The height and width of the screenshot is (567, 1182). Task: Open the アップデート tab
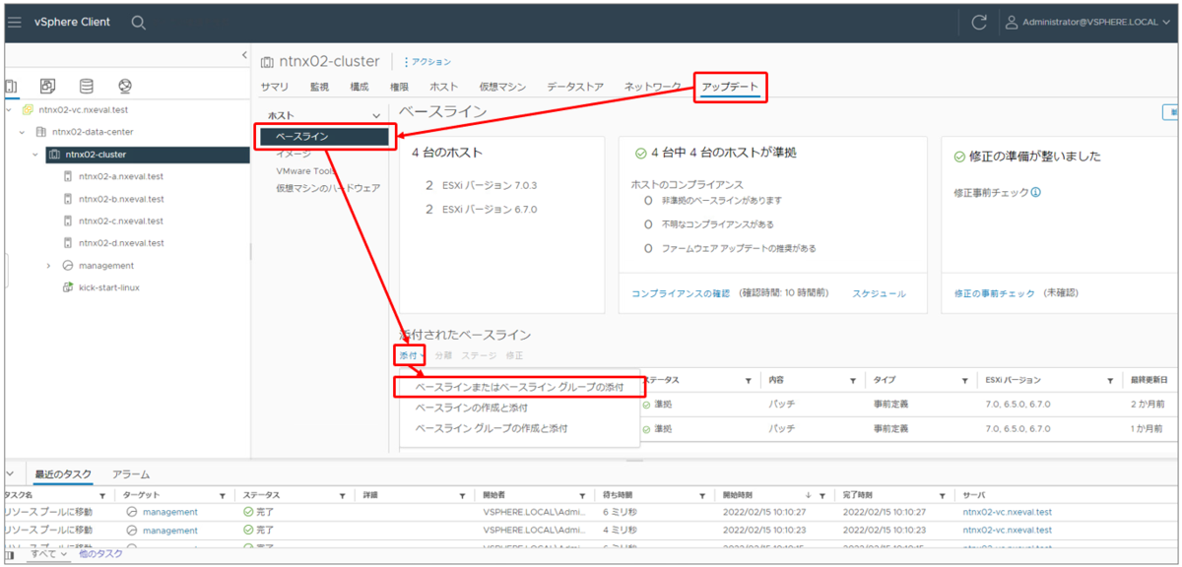pyautogui.click(x=730, y=88)
